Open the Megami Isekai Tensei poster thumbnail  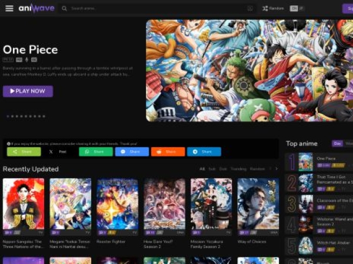pos(71,204)
